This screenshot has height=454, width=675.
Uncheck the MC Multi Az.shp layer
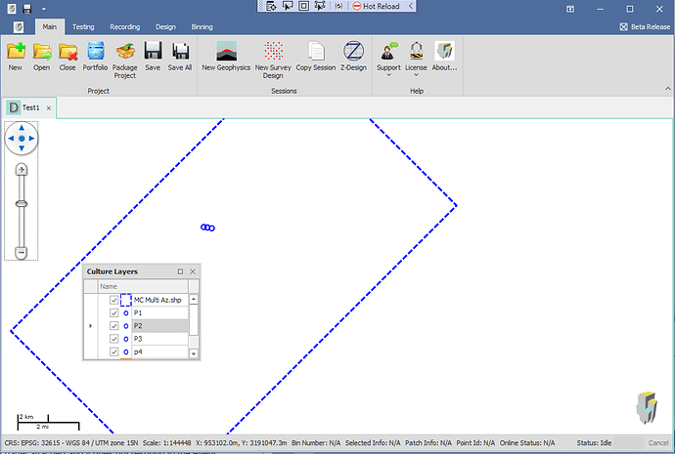(x=114, y=300)
